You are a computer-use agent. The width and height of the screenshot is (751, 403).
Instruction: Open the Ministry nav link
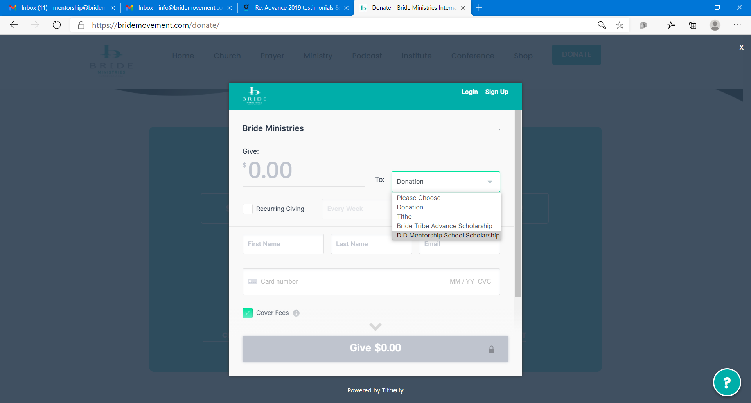coord(318,56)
